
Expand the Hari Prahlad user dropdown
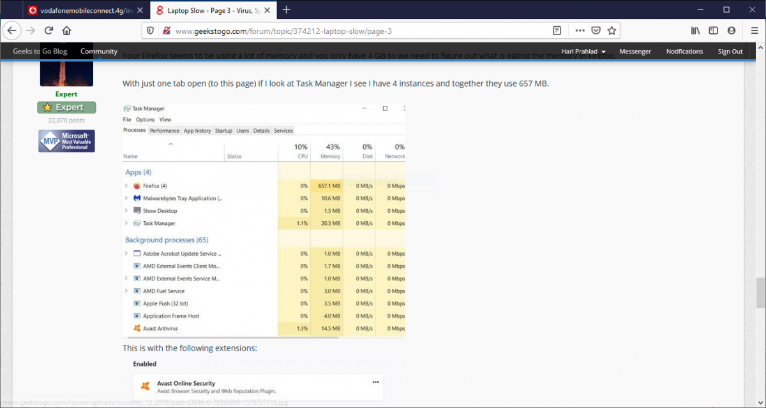click(x=583, y=52)
